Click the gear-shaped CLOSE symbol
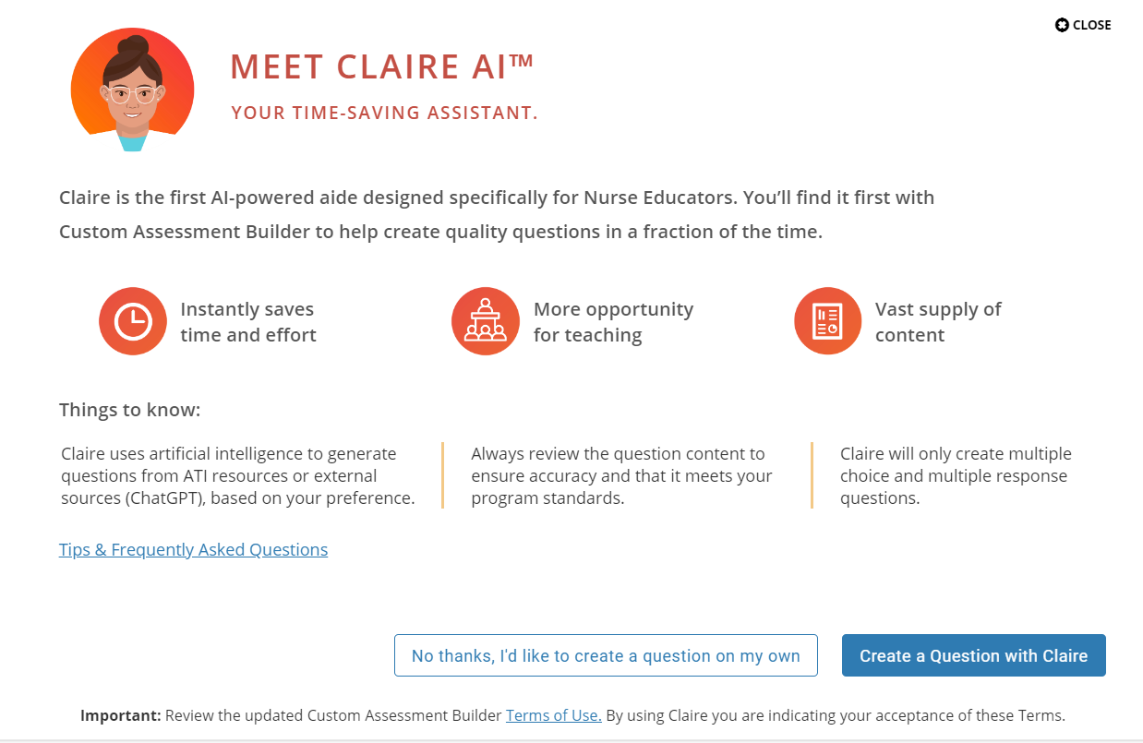Viewport: 1143px width, 743px height. 1060,25
